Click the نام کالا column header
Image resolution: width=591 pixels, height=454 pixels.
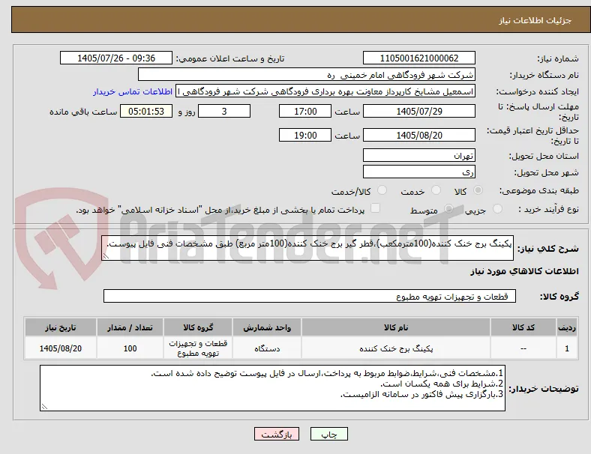[x=396, y=327]
